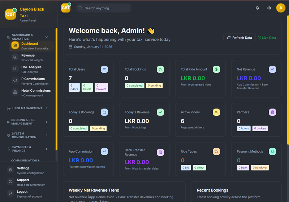Viewport: 289px width, 202px height.
Task: Click '6 riders' badge
Action: [74, 87]
